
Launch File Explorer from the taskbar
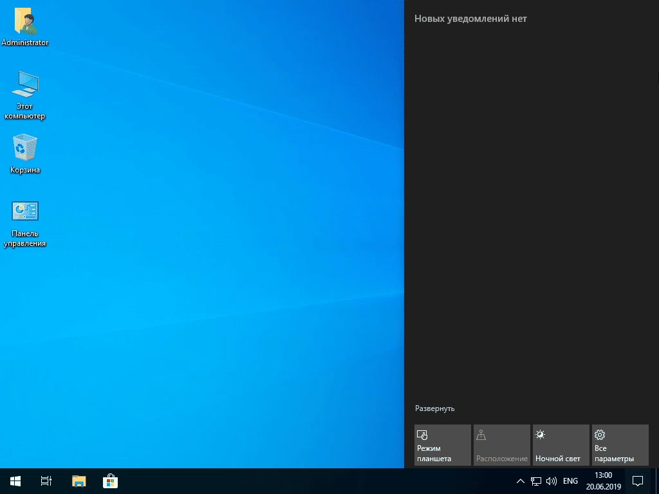79,481
